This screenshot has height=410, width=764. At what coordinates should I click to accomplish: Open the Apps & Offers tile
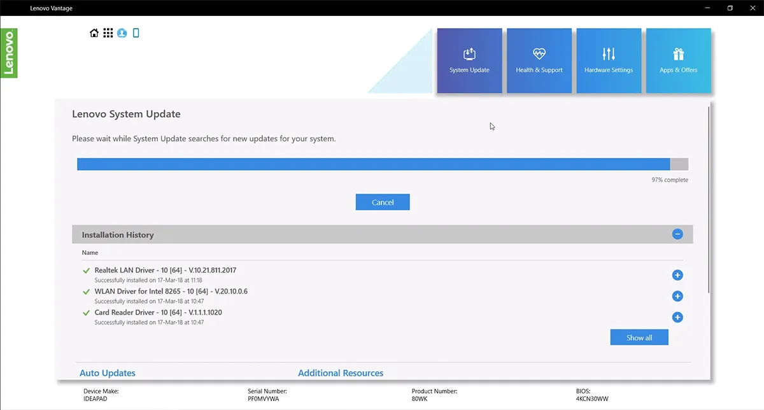[678, 60]
